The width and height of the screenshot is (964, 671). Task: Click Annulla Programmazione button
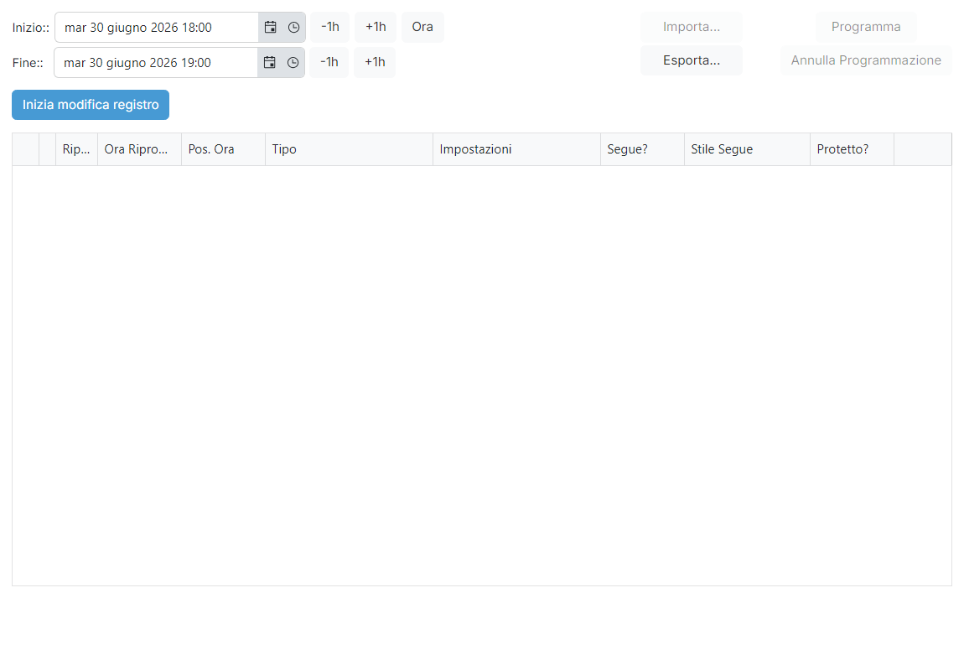click(x=866, y=60)
